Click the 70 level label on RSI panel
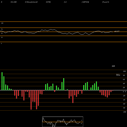Screen dimensions: 127x127 [x=2, y=29]
